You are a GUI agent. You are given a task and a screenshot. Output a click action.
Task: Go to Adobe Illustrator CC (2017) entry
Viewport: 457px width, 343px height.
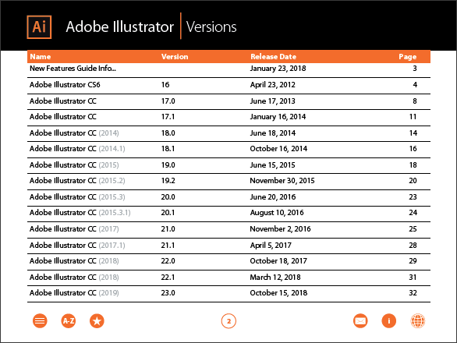tap(74, 229)
